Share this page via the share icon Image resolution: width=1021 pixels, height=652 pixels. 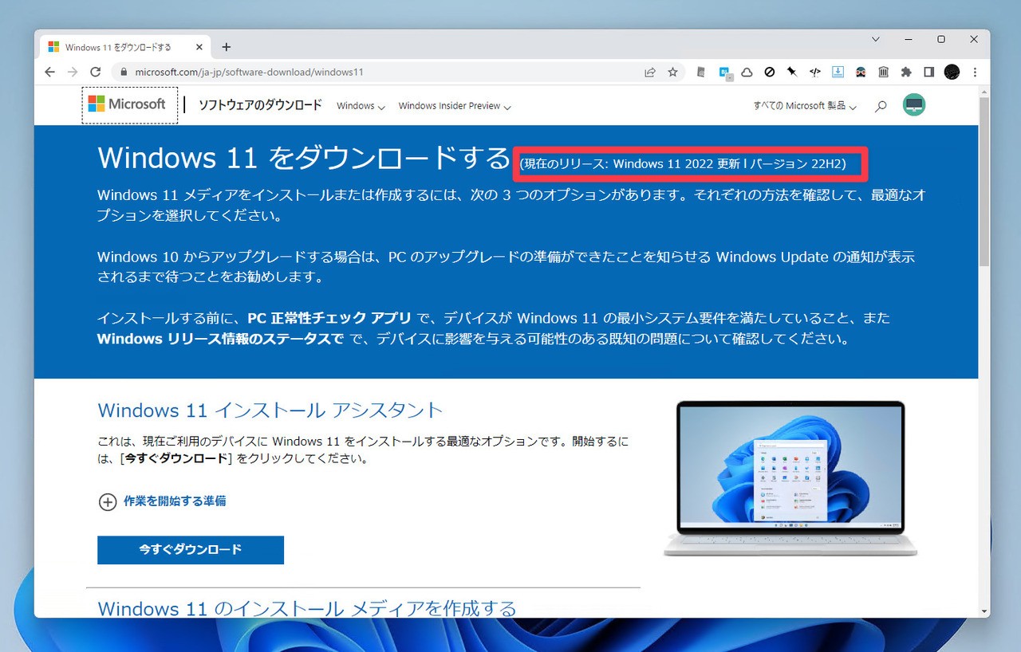click(650, 72)
